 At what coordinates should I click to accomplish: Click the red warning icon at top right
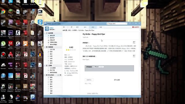click(133, 27)
